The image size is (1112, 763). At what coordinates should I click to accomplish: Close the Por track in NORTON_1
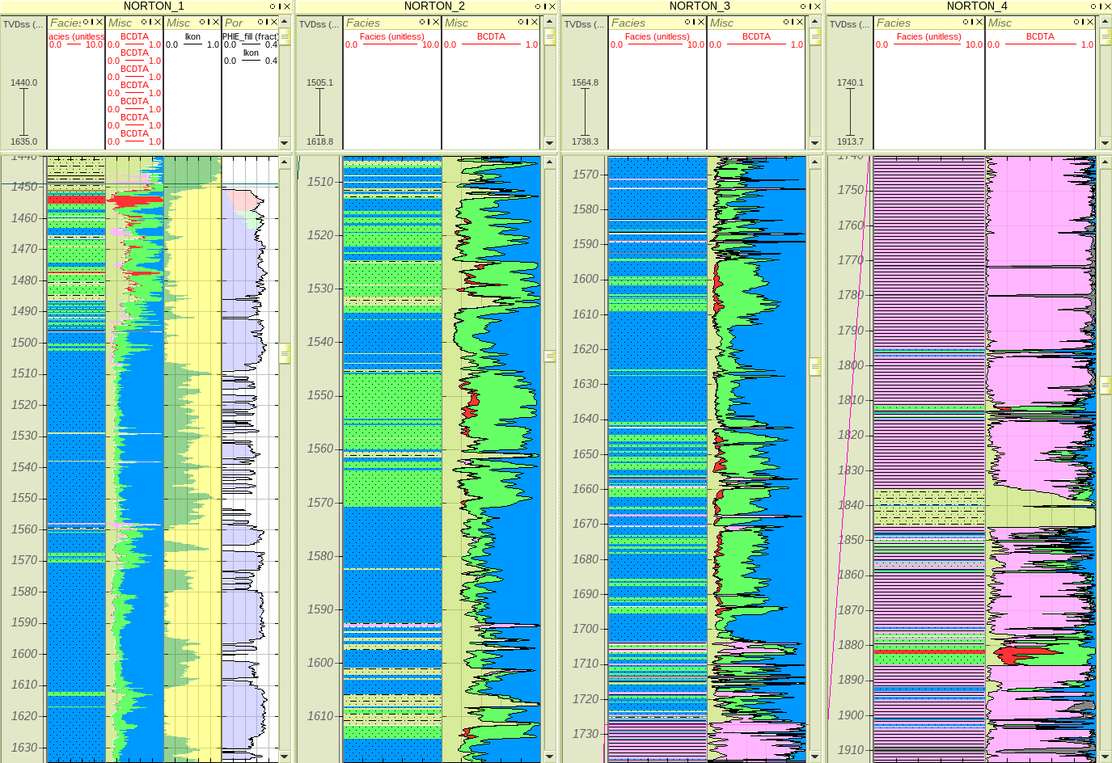274,22
